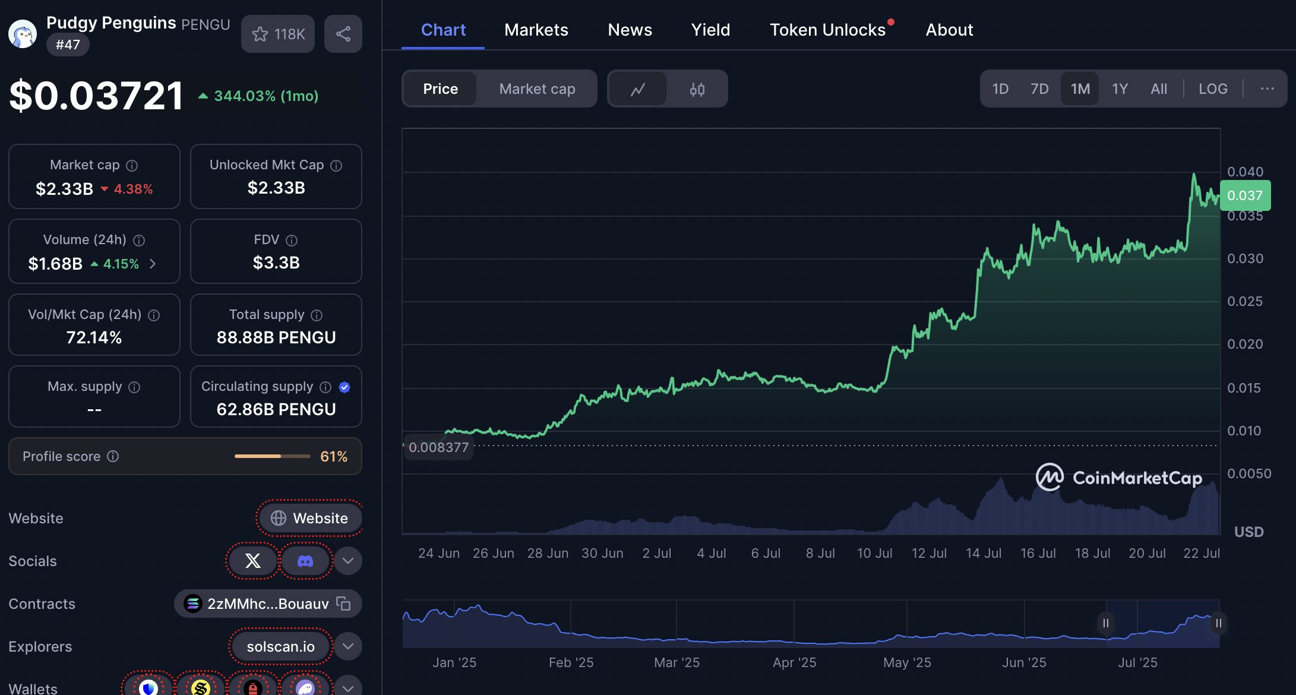
Task: Open the yellow S wallet icon
Action: click(201, 688)
